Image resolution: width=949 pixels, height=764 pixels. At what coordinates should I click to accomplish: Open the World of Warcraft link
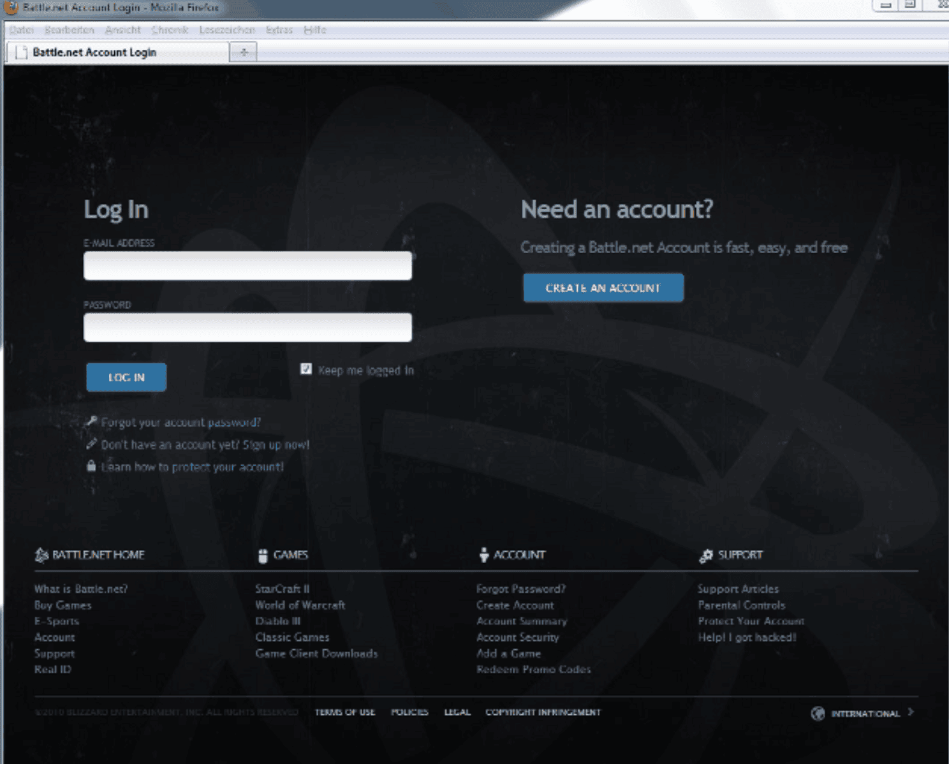point(300,605)
